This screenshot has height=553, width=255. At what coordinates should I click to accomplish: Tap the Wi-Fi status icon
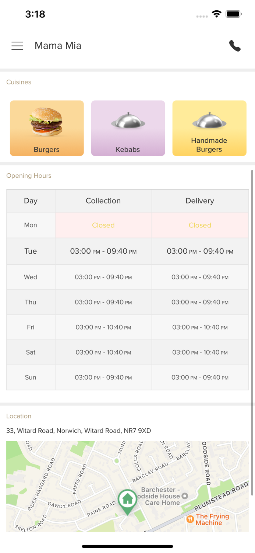(x=216, y=14)
